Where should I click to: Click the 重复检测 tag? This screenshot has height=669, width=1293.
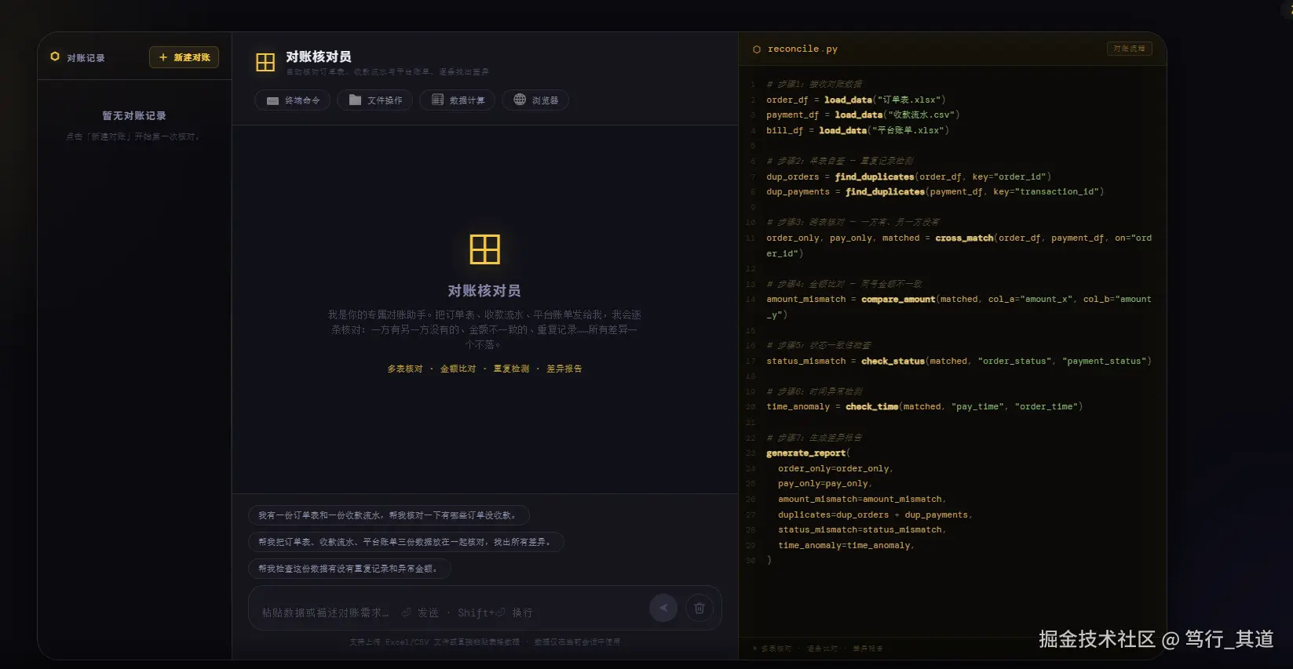(x=511, y=369)
